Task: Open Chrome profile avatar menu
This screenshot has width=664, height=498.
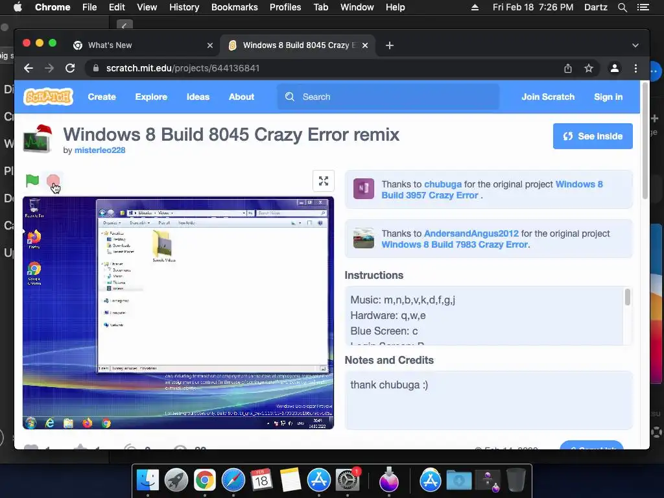Action: 615,68
